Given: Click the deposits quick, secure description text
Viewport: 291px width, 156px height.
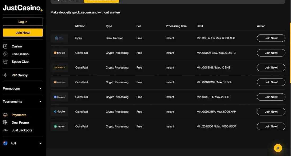Looking at the screenshot, I should 85,12.
